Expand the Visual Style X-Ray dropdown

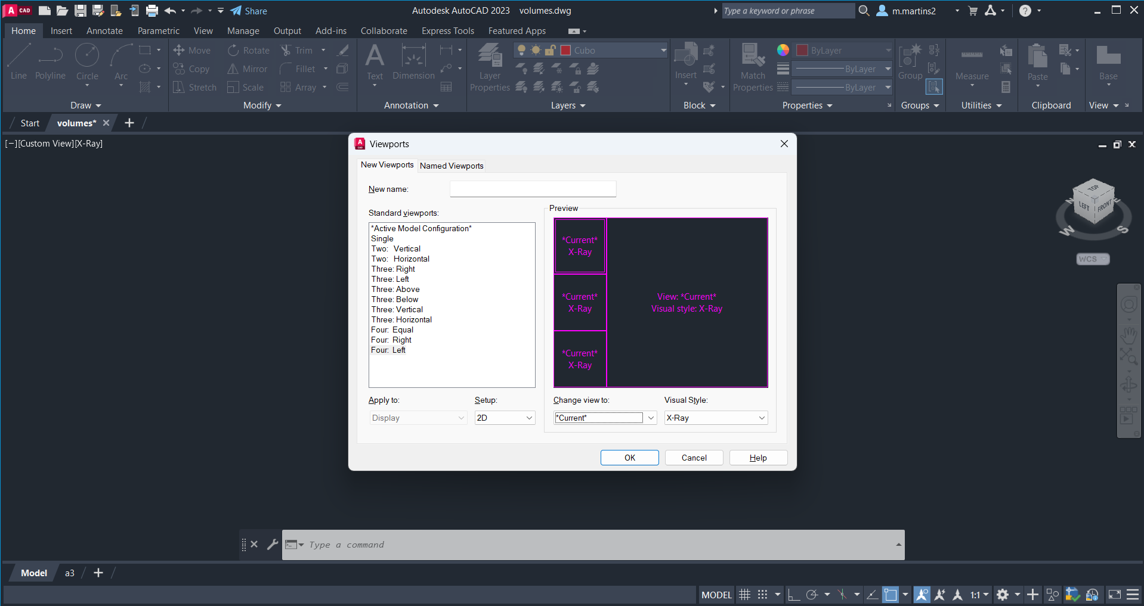click(716, 418)
